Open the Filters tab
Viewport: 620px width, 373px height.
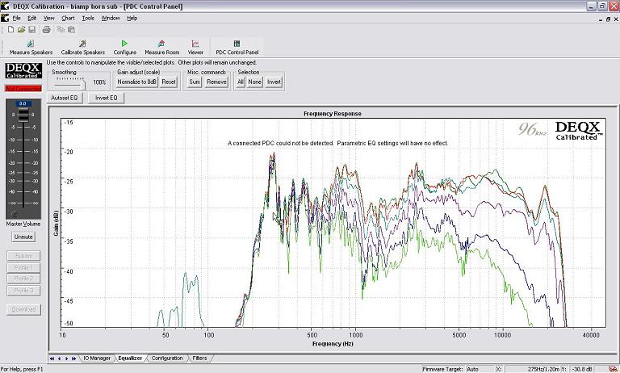pos(199,358)
